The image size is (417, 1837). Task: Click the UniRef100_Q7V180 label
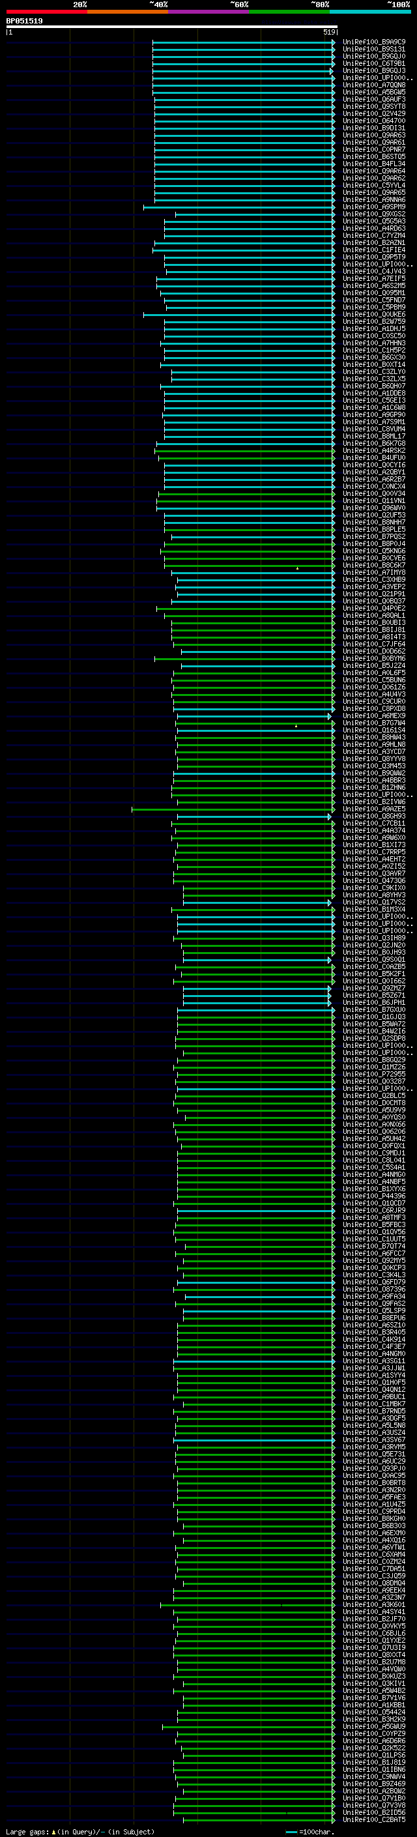(x=374, y=1798)
